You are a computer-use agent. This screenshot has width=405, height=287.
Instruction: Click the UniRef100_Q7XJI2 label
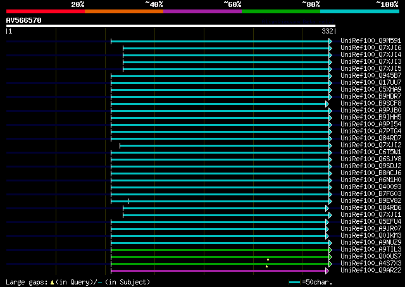point(371,145)
